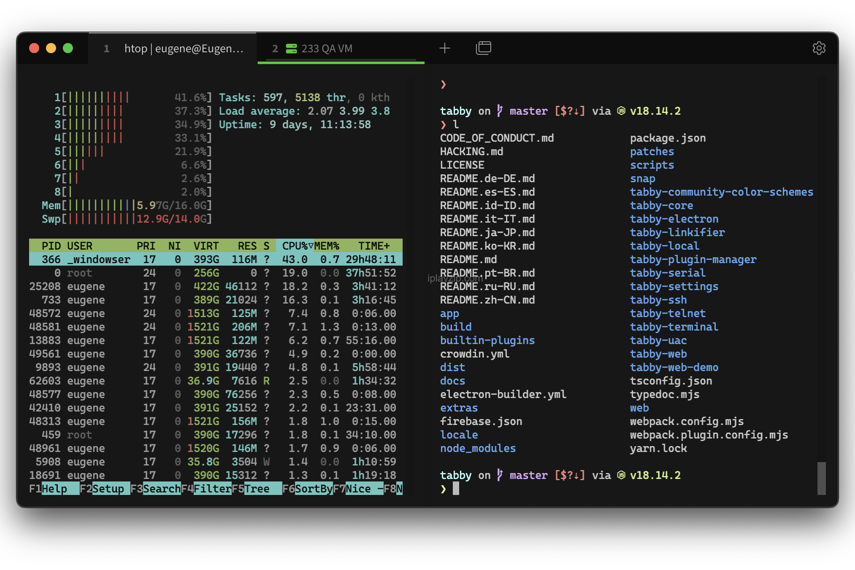855x570 pixels.
Task: Click the terminal scrollbar thumb in the right pane
Action: click(x=821, y=478)
